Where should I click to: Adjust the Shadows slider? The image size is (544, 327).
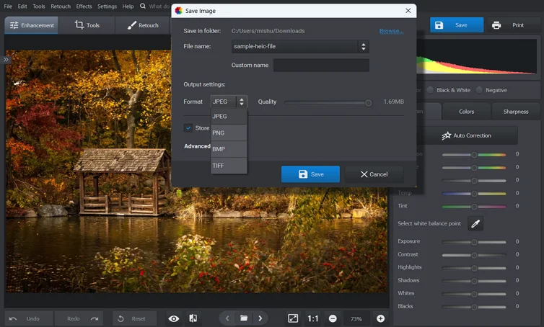tap(474, 281)
